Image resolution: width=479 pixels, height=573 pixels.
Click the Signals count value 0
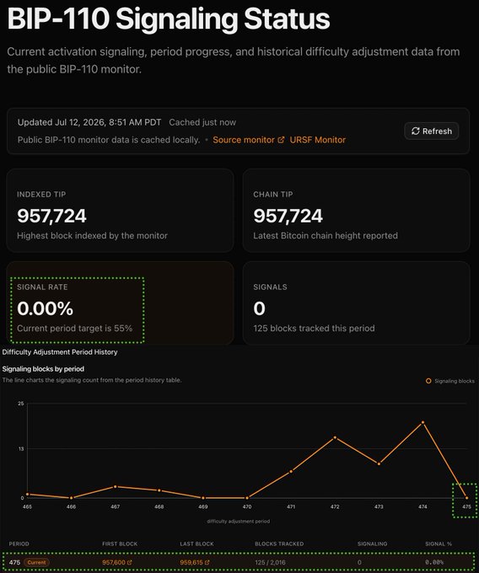click(x=259, y=308)
